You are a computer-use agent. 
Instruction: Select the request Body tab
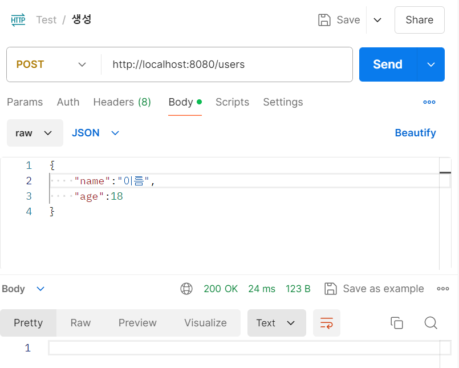click(x=185, y=102)
